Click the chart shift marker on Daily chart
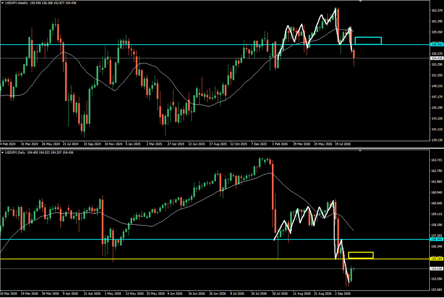The height and width of the screenshot is (298, 444). click(x=360, y=151)
